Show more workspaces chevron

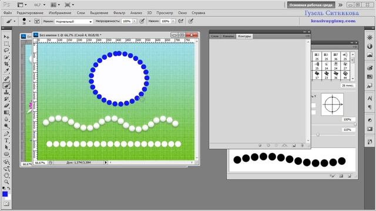click(x=340, y=5)
